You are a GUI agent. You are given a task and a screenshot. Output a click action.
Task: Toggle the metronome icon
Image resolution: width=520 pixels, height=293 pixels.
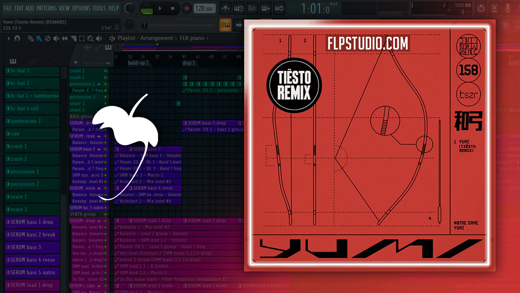tap(225, 8)
